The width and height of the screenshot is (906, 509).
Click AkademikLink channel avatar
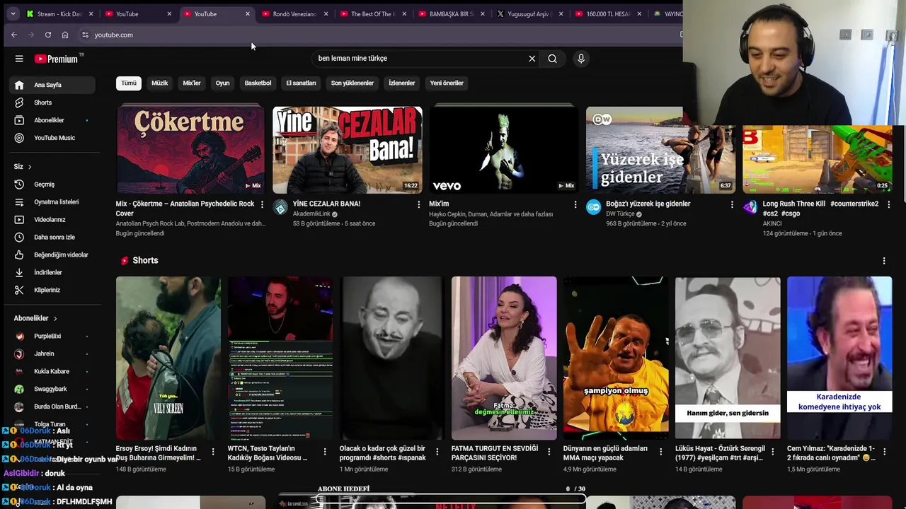[x=280, y=208]
